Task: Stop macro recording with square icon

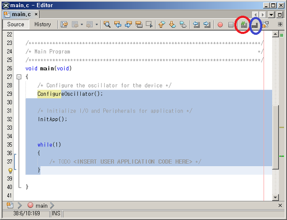Action: point(231,24)
